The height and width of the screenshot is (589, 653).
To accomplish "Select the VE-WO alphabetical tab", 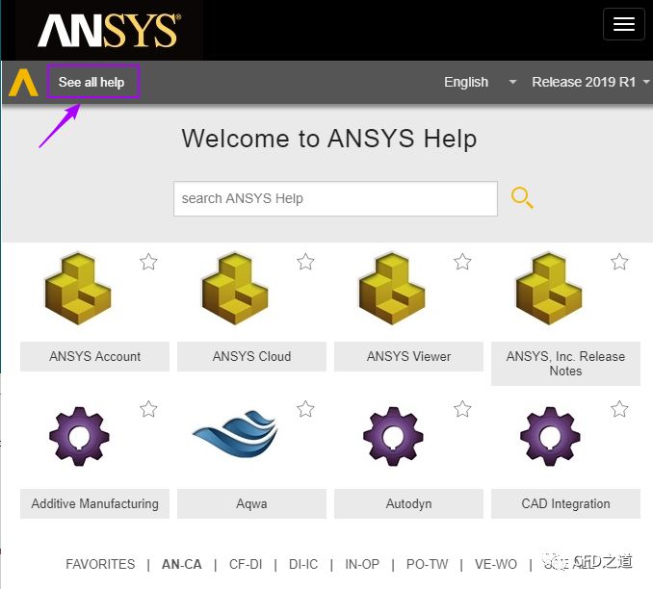I will [496, 564].
